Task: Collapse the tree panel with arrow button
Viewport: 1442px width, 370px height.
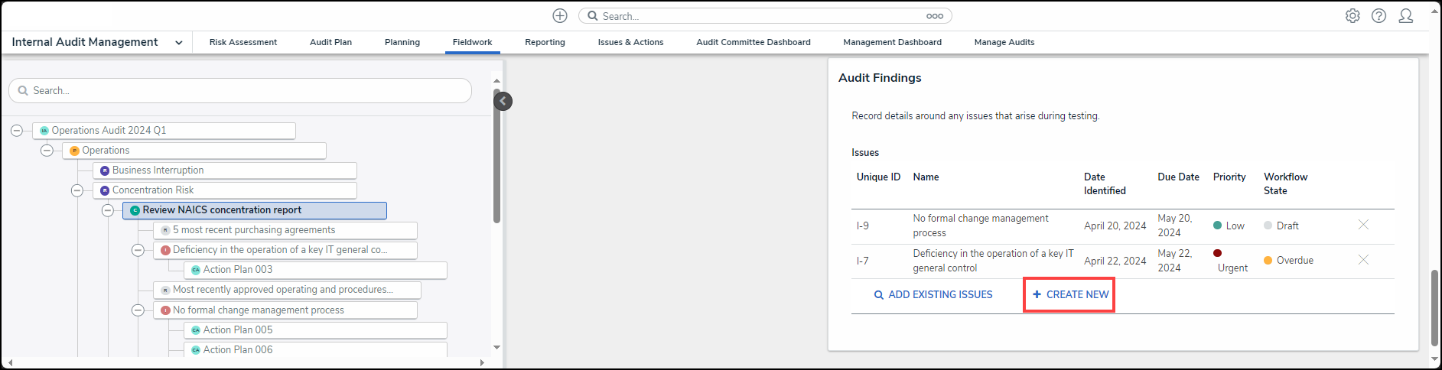Action: pyautogui.click(x=503, y=101)
